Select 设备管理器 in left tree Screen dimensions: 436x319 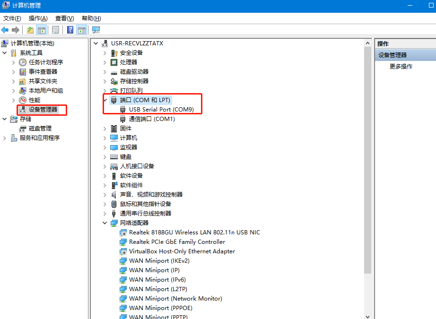point(43,110)
